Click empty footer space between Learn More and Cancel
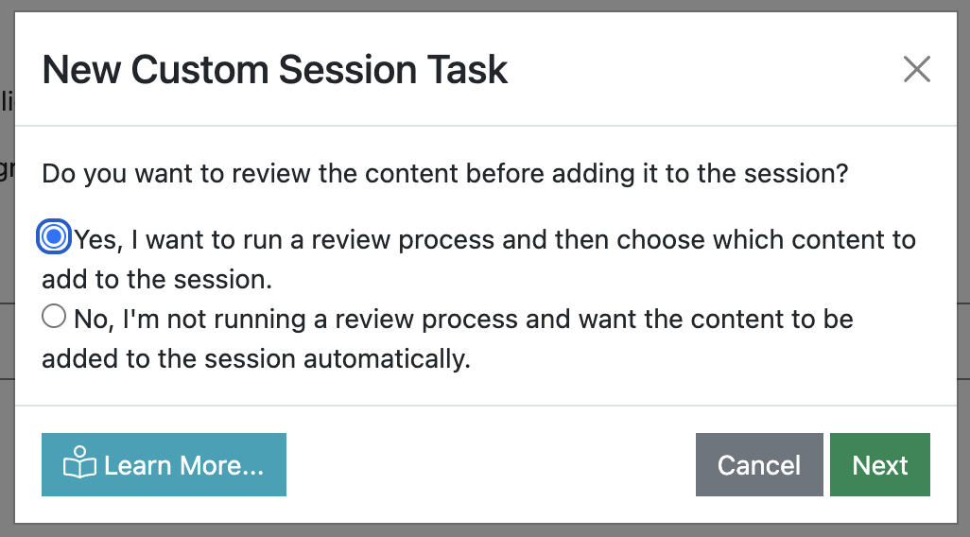Image resolution: width=970 pixels, height=537 pixels. tap(490, 464)
